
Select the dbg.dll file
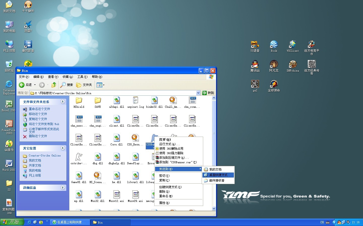(98, 159)
